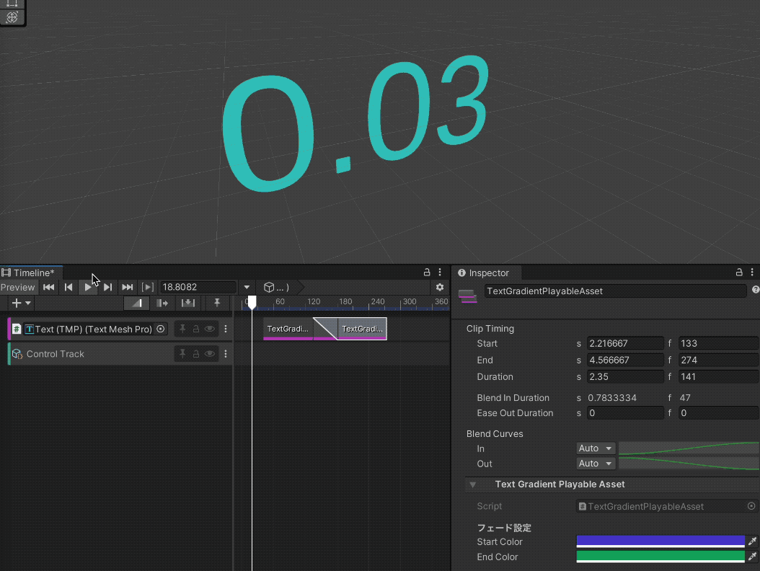760x571 pixels.
Task: Hide the Text (TMP) track with the eye icon
Action: [x=210, y=329]
